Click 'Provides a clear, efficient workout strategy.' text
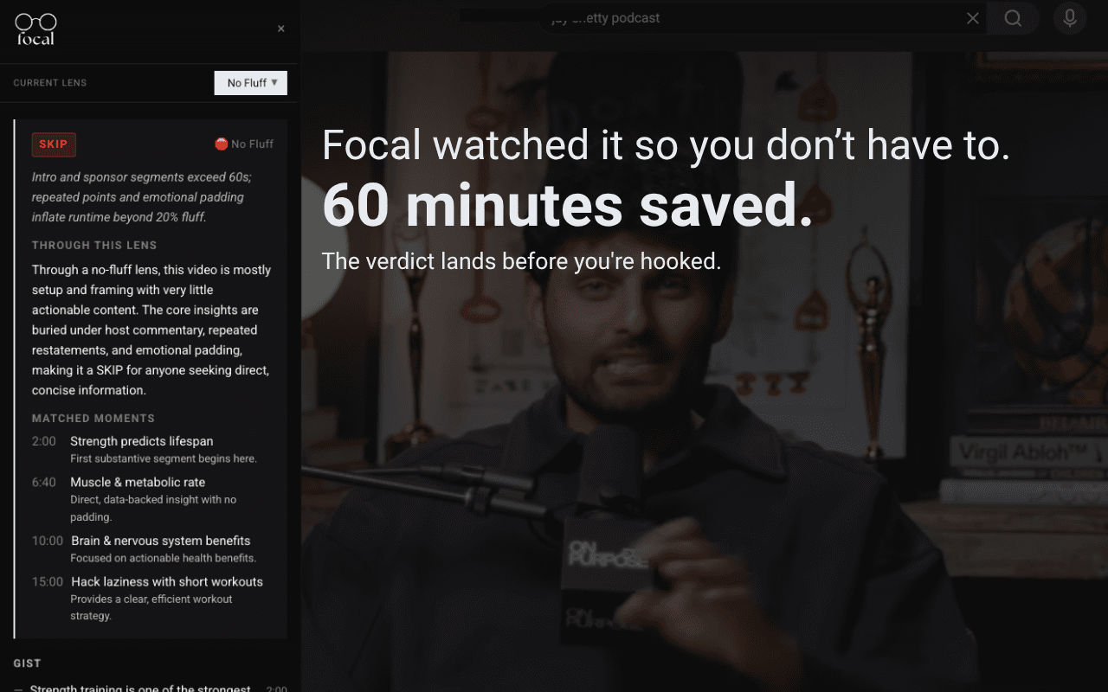1108x692 pixels. point(151,607)
